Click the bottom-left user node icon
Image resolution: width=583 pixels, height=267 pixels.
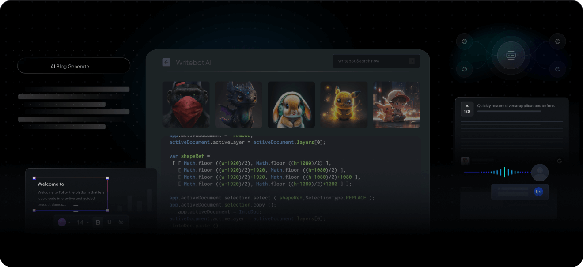coord(465,69)
